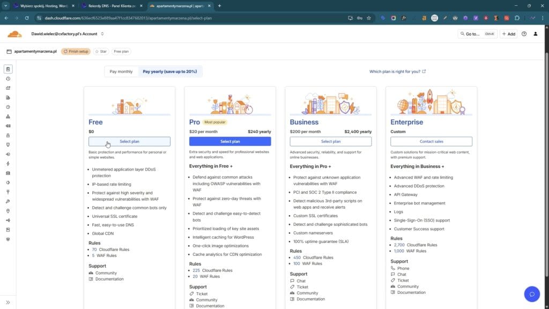Open new browser tab with plus
This screenshot has height=309, width=549.
tap(219, 5)
